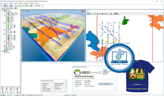
Task: Click zoom in magnifier in Map toolbar
Action: (98, 14)
